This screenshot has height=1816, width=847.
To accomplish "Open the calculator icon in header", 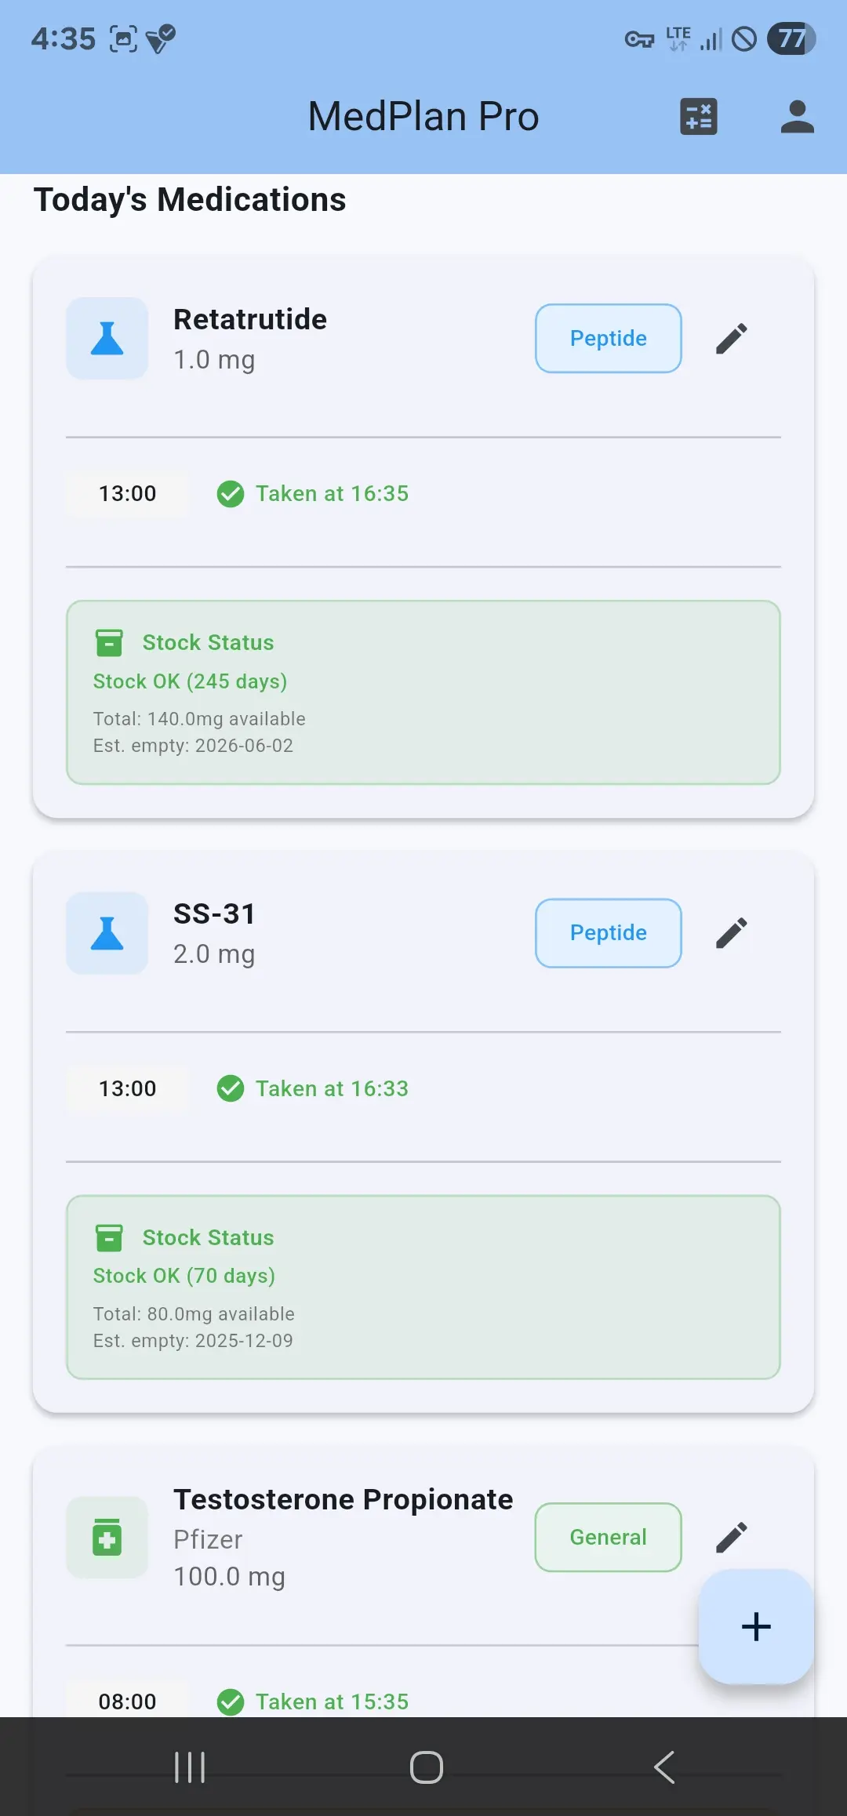I will (x=698, y=117).
